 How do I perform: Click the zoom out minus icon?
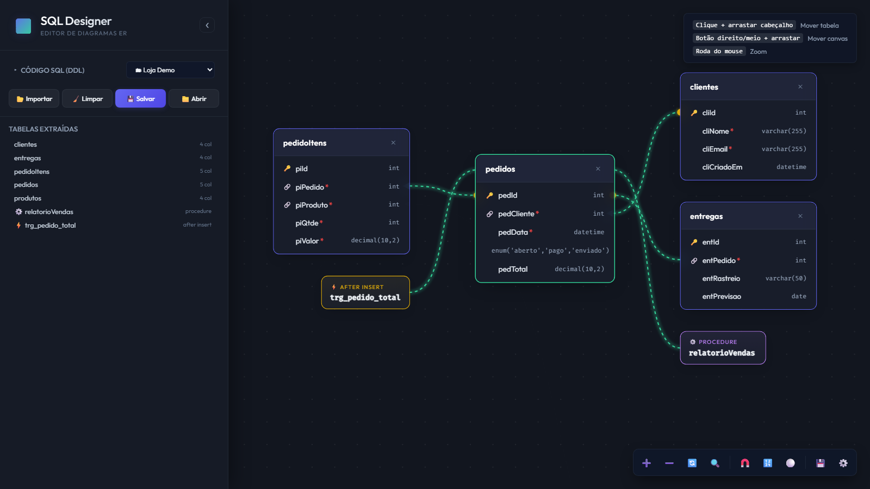pos(669,463)
